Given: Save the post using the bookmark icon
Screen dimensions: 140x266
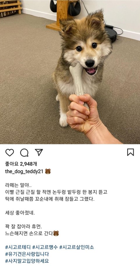Looking at the screenshot, I should pos(131,152).
